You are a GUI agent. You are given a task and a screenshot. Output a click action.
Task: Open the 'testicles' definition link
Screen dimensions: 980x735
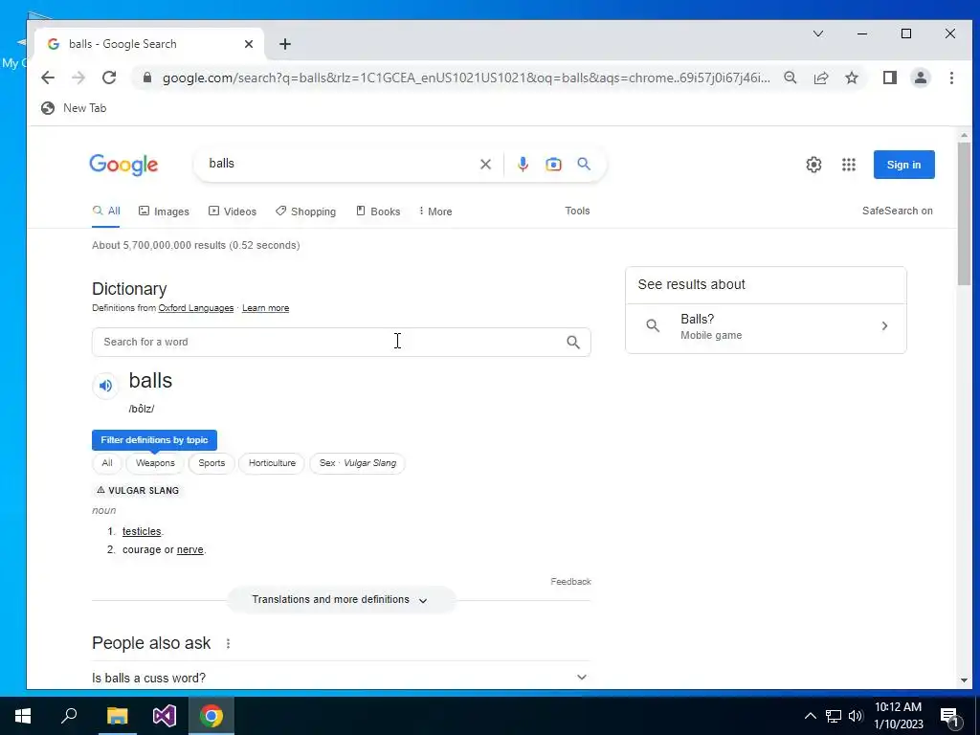point(142,531)
